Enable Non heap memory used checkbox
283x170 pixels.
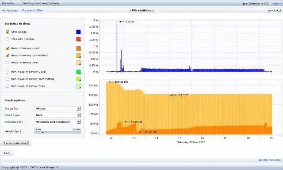pyautogui.click(x=8, y=72)
